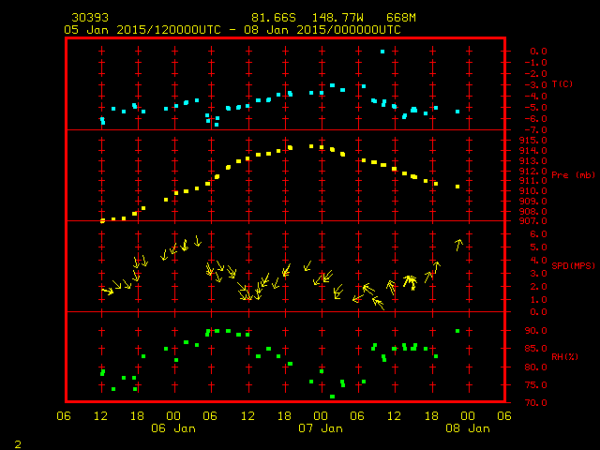Click the 85.0 humidity tick value
Image resolution: width=600 pixels, height=450 pixels.
(535, 349)
